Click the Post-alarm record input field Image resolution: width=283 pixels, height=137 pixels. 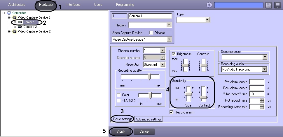257,88
